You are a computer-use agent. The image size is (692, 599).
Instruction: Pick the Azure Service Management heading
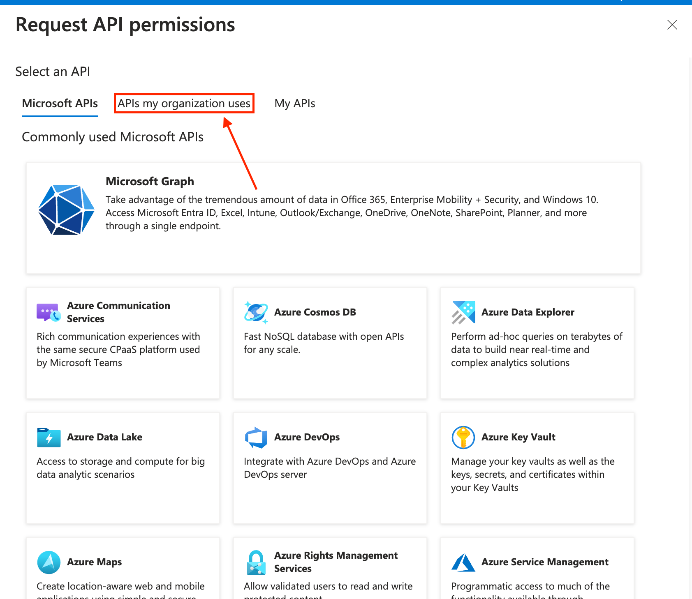pyautogui.click(x=545, y=562)
